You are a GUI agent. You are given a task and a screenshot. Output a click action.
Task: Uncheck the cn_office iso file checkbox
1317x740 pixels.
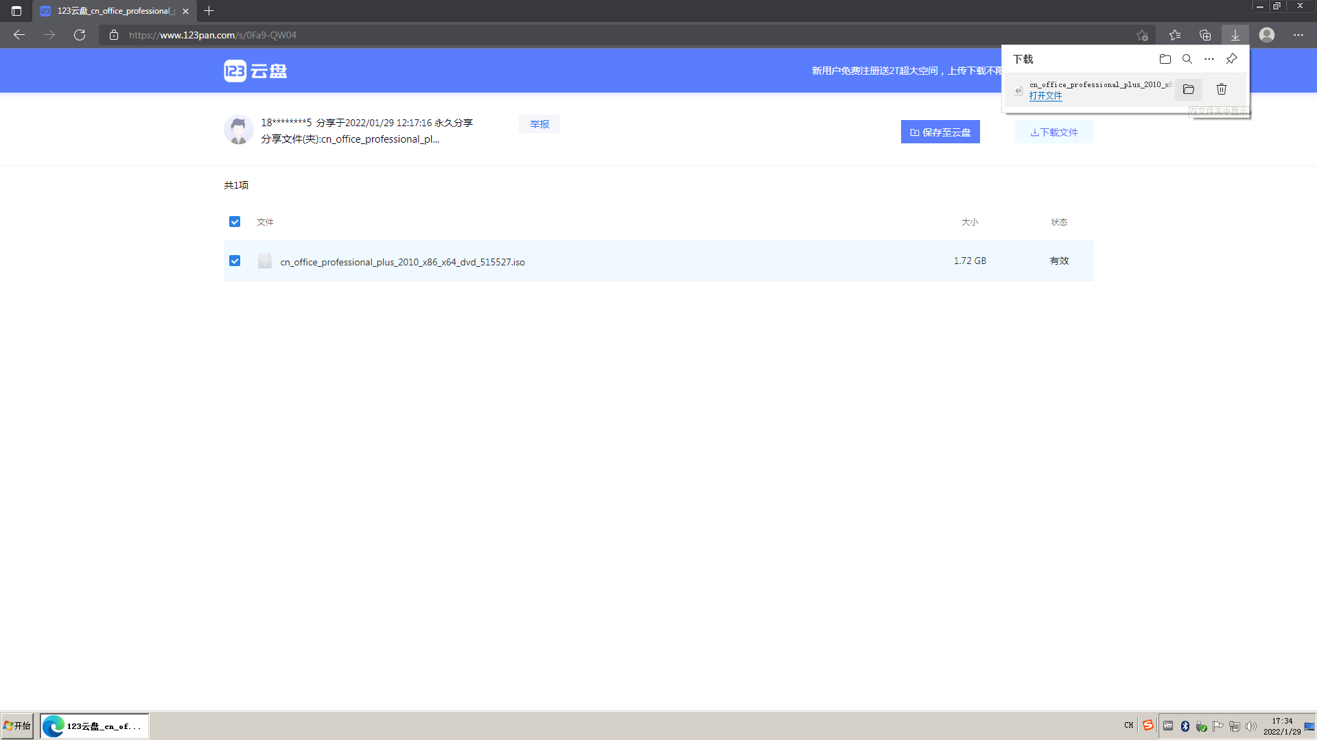(x=235, y=261)
